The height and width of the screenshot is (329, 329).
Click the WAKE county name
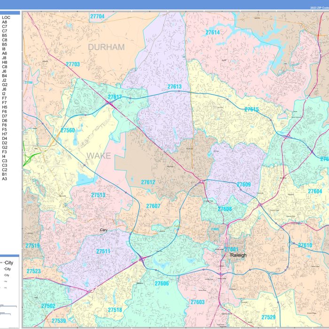coord(99,156)
